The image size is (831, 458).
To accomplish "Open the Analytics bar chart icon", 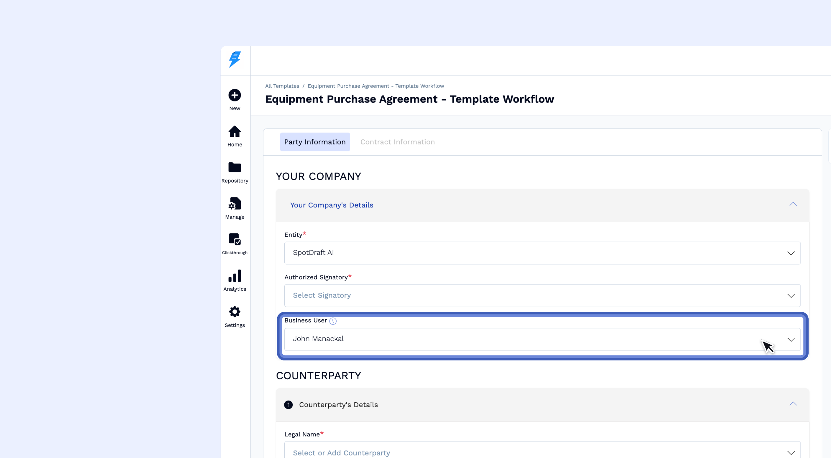I will 235,276.
